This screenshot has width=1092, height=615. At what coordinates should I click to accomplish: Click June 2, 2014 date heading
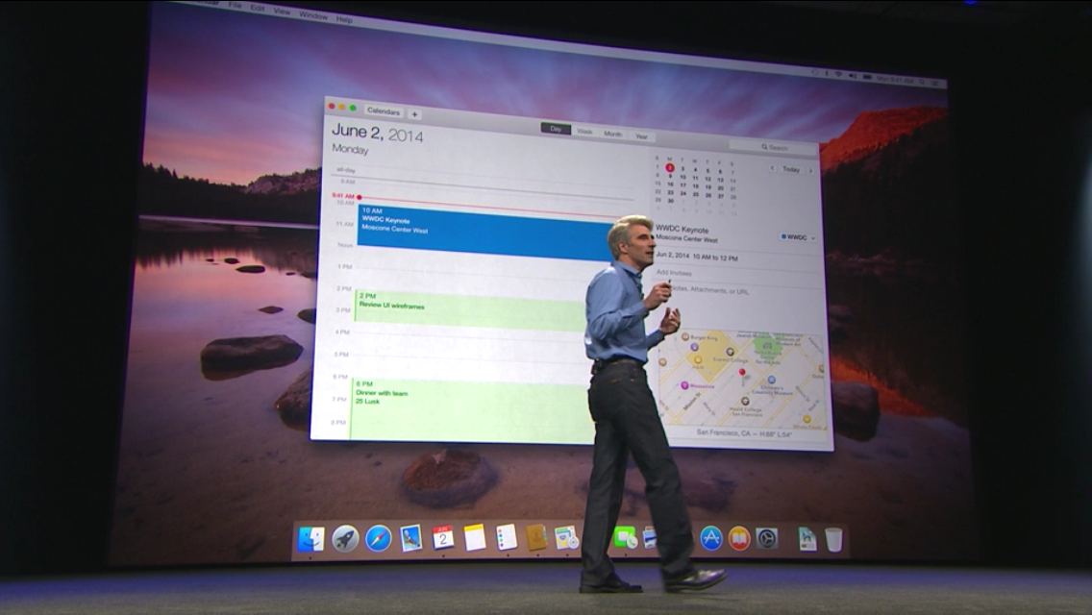pyautogui.click(x=377, y=132)
